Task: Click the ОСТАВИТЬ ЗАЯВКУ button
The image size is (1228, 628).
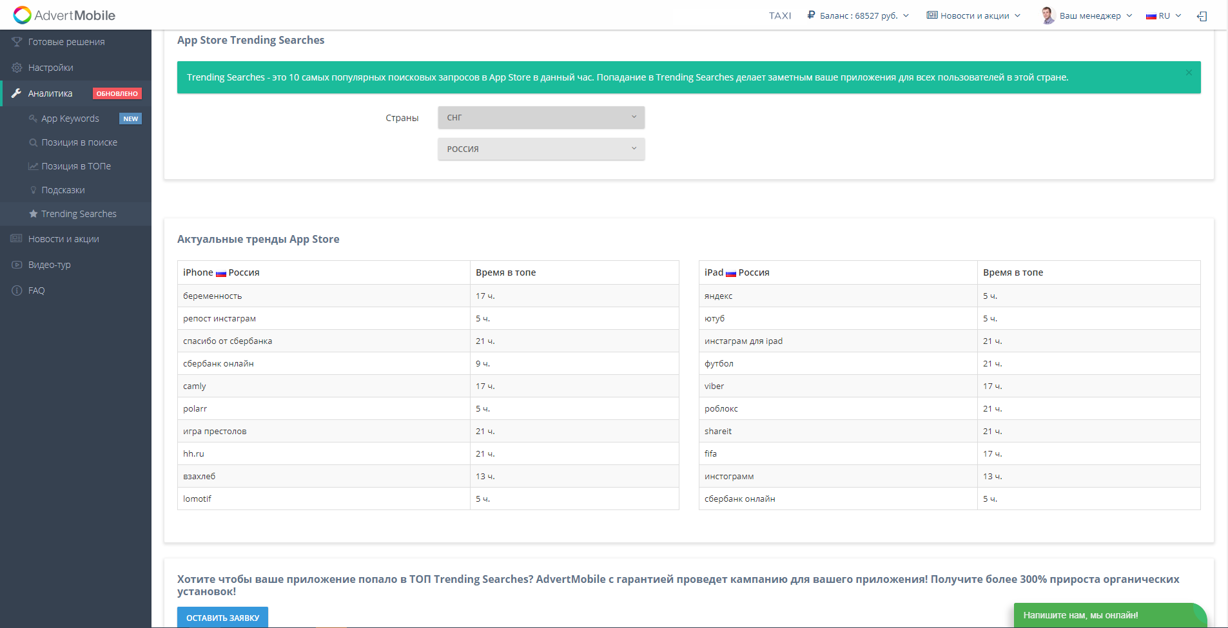Action: coord(222,617)
